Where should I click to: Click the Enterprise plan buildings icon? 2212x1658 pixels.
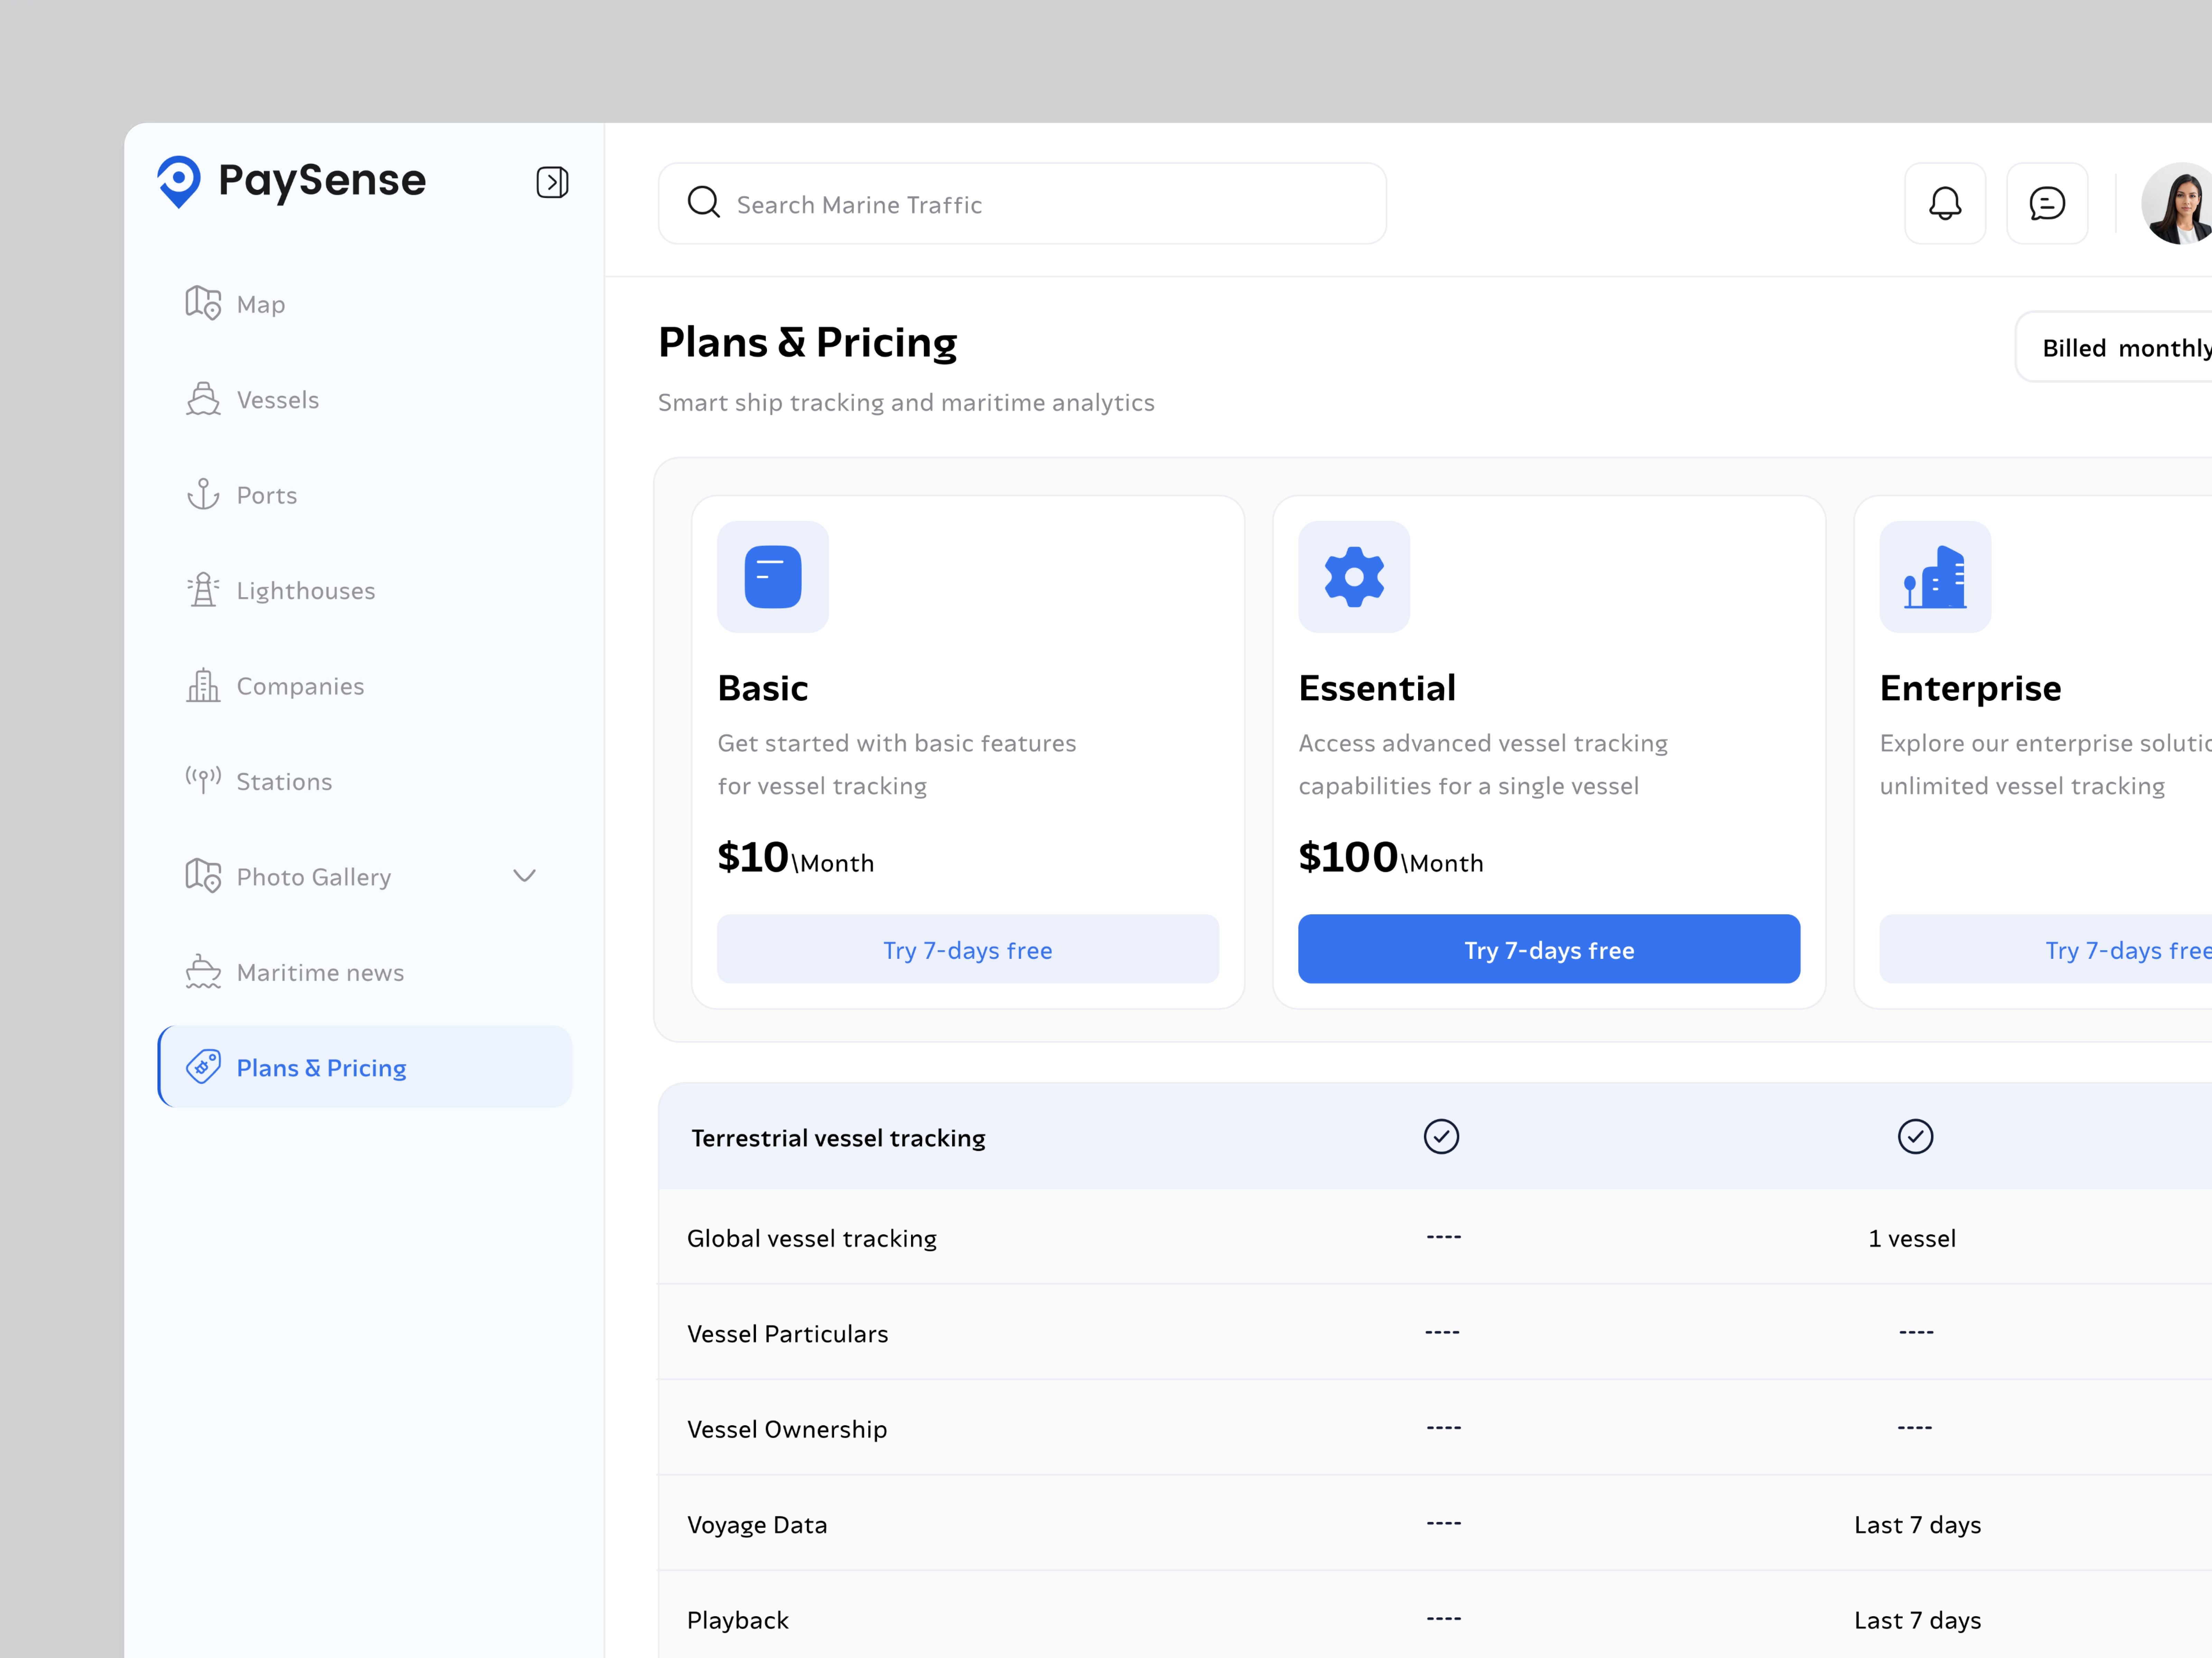point(1935,577)
